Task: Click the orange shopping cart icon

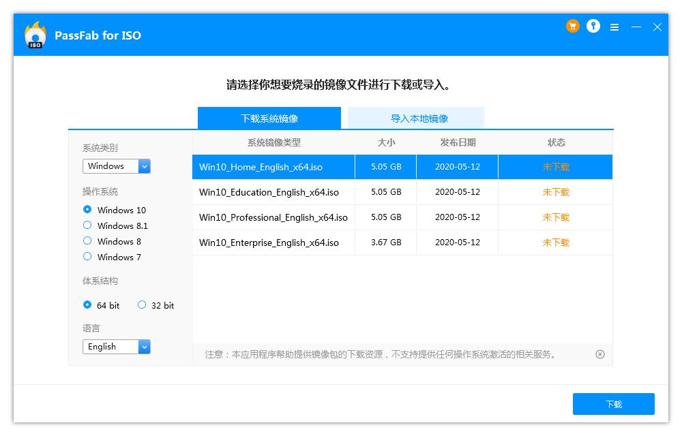Action: point(572,27)
